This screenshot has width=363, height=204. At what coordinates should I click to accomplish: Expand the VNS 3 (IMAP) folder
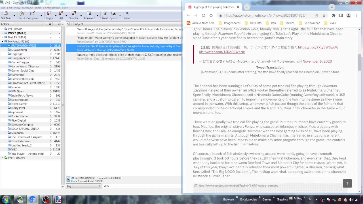tap(3, 158)
